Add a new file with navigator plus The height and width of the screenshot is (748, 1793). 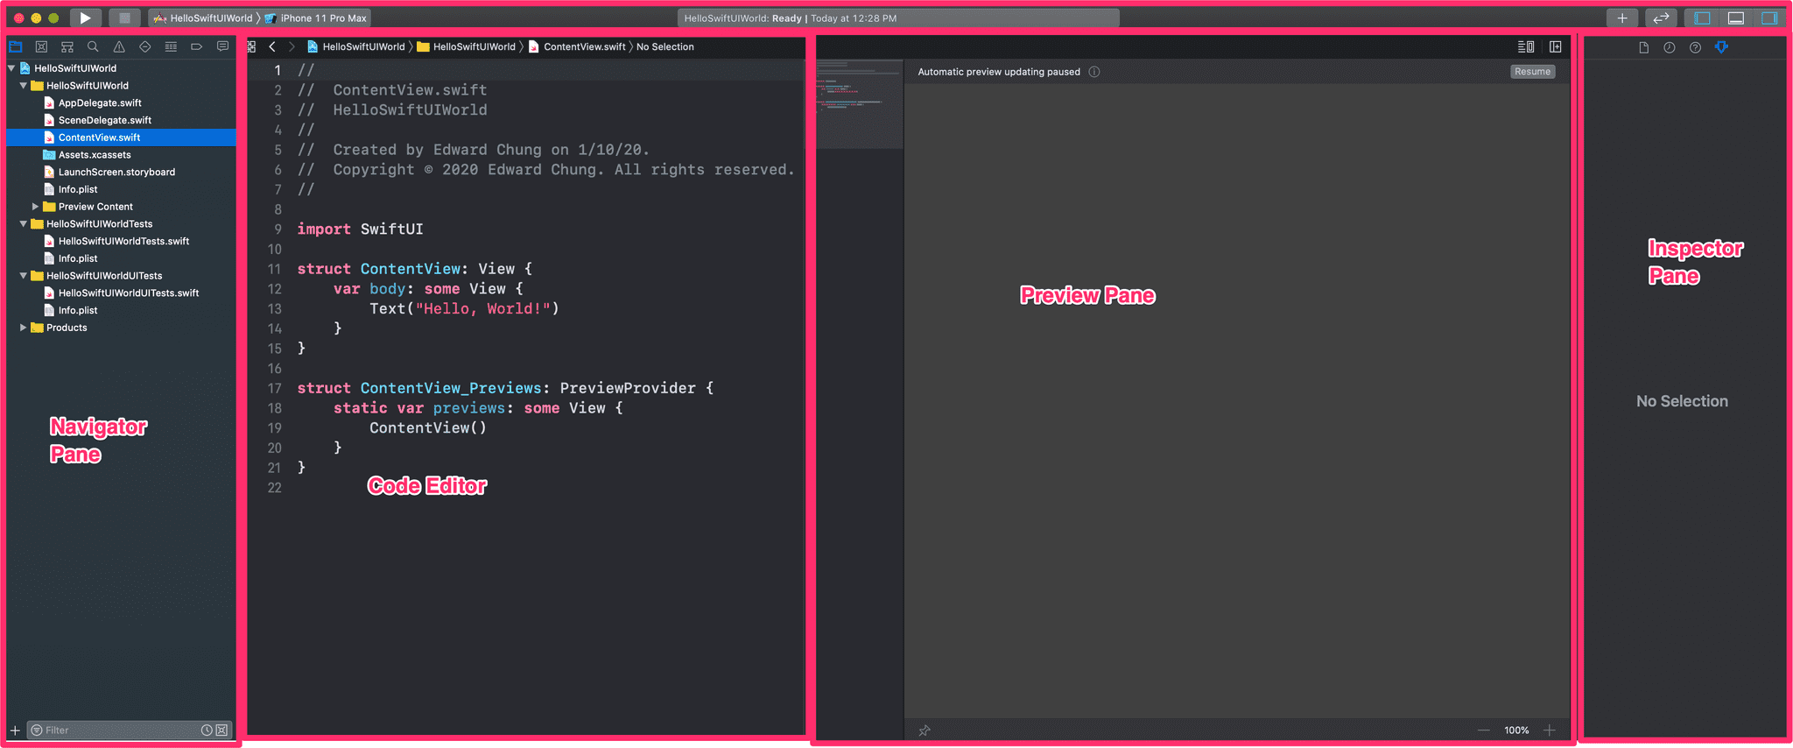(x=15, y=730)
